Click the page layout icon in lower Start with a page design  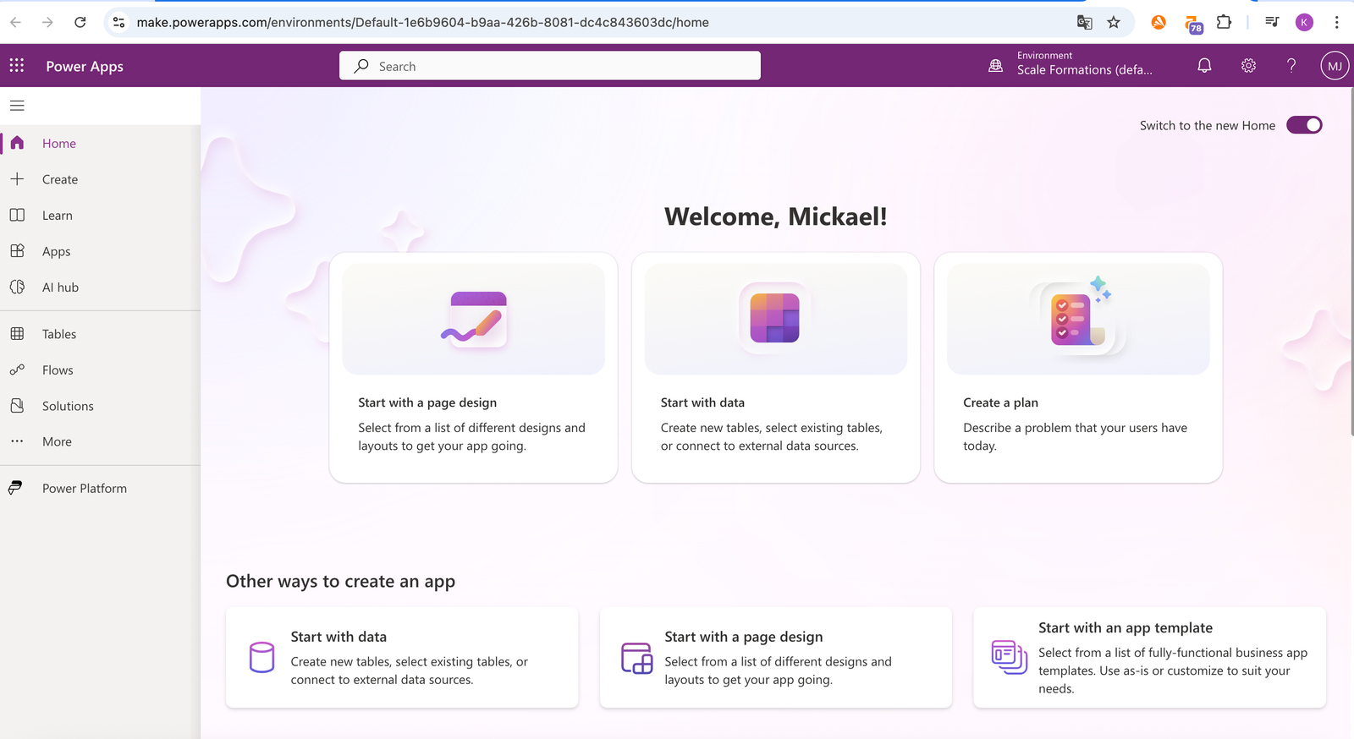636,658
